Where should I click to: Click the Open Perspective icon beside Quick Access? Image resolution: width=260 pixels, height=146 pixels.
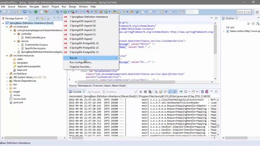pos(257,12)
